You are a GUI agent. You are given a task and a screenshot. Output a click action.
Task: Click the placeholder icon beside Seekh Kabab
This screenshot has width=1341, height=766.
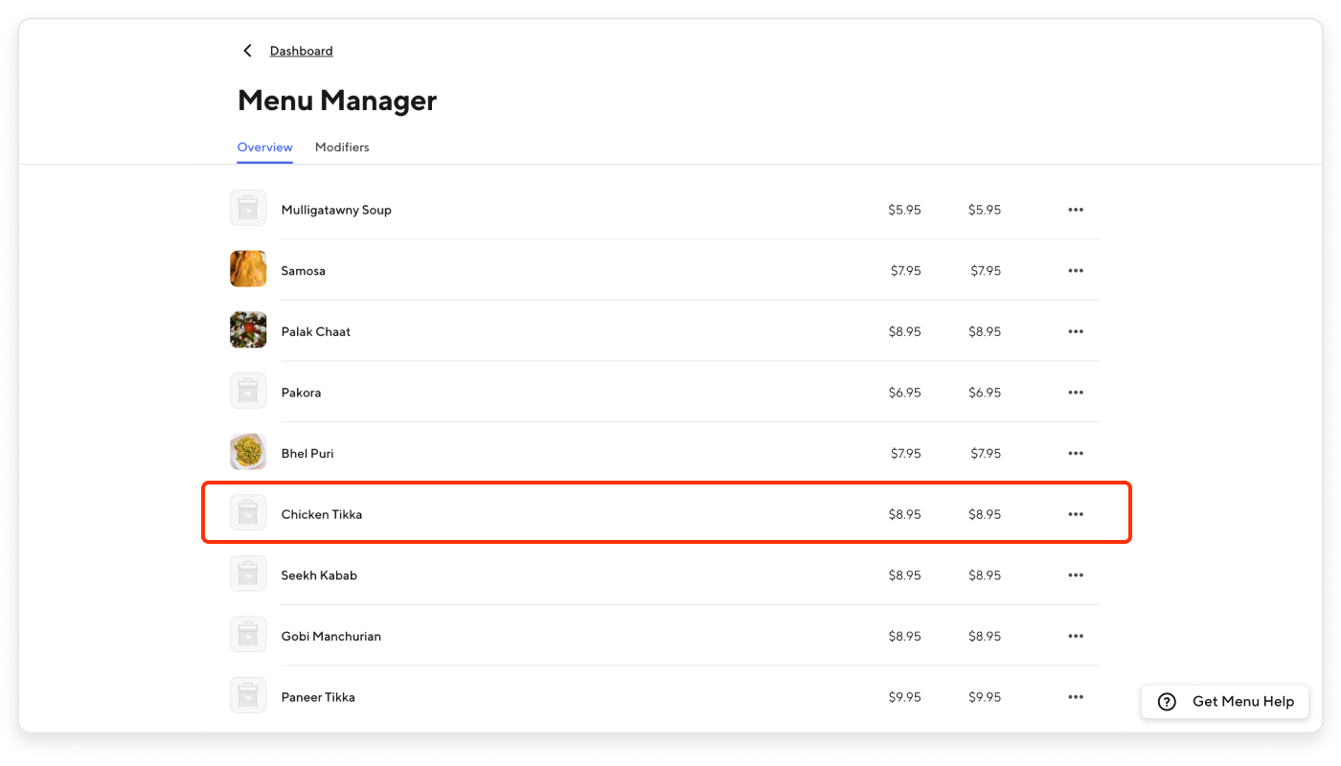point(248,573)
